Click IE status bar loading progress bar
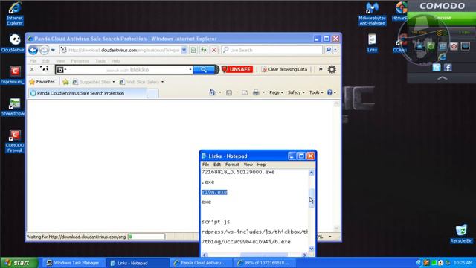 click(x=147, y=237)
